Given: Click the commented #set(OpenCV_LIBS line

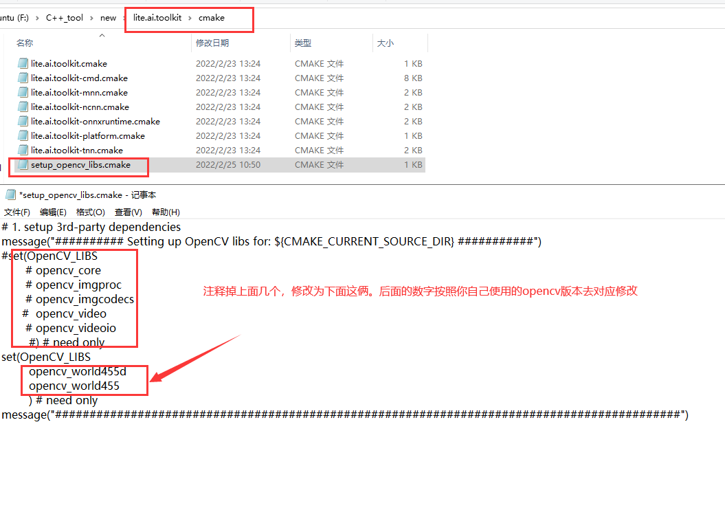Looking at the screenshot, I should [49, 256].
